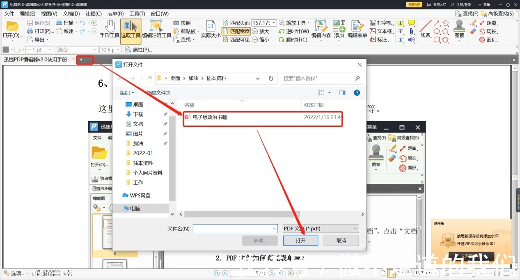Image resolution: width=520 pixels, height=280 pixels.
Task: Select the Callout (标注) tool
Action: [x=379, y=40]
